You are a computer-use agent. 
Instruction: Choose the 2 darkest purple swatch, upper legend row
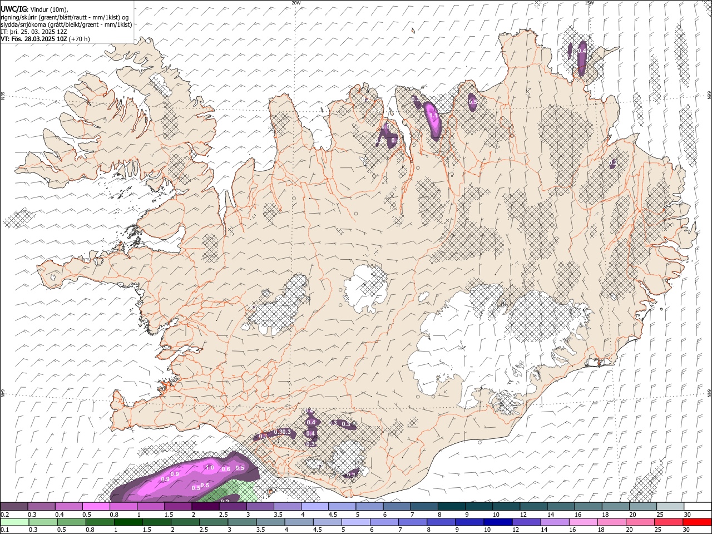click(205, 506)
